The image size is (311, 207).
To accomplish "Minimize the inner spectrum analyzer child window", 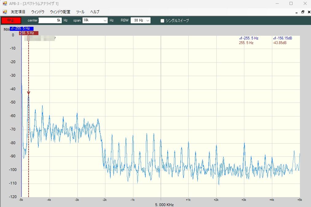I will [x=297, y=12].
